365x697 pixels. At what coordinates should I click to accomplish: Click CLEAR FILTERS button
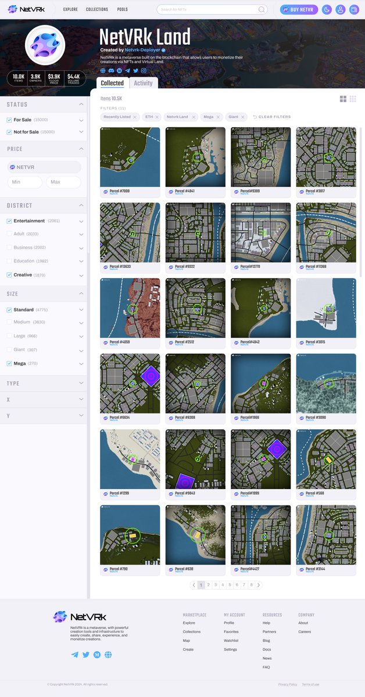coord(271,117)
